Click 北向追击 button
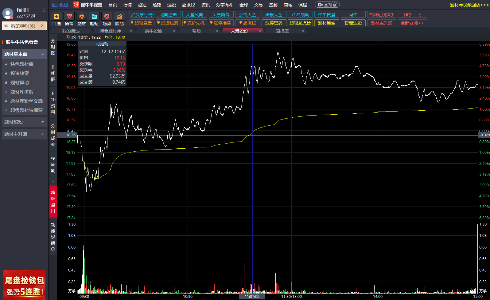490x300 pixels. pyautogui.click(x=168, y=15)
